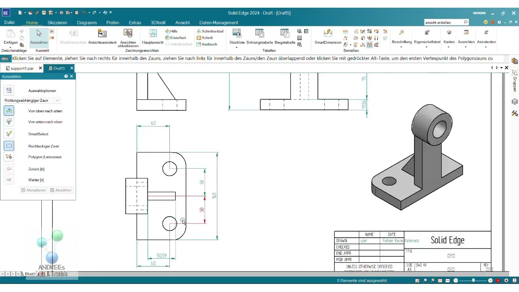
Task: Open the quick access toolbar customize arrow
Action: pos(111,13)
